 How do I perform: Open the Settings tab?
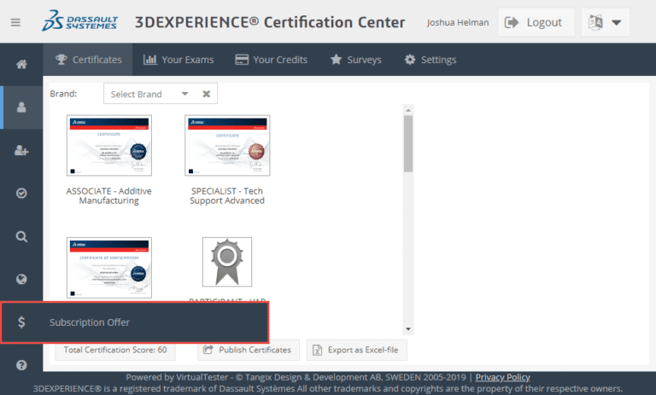tap(430, 60)
